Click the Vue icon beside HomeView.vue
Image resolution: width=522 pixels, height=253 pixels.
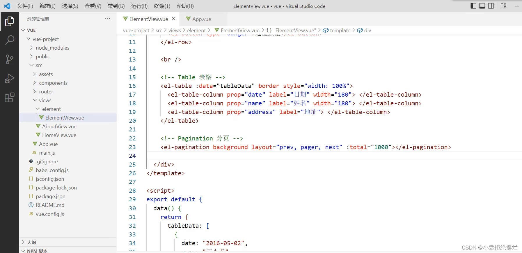(x=38, y=135)
